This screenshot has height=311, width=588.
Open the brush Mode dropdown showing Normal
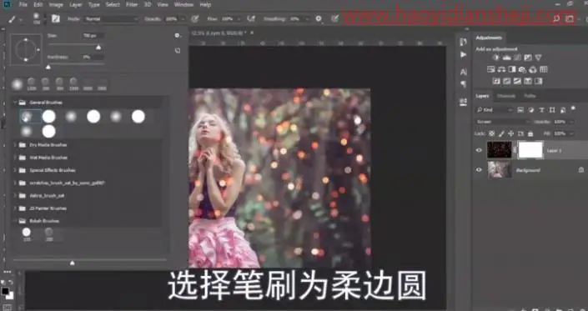point(111,18)
